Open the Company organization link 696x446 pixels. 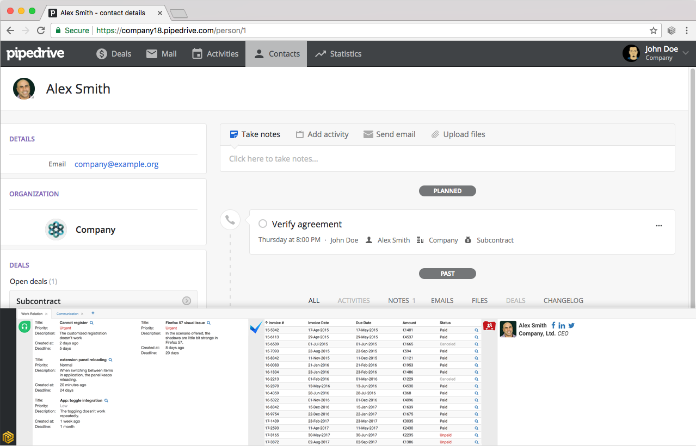click(x=95, y=230)
